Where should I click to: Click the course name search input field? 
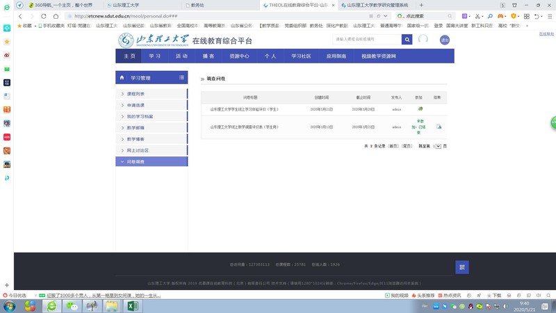coord(366,40)
